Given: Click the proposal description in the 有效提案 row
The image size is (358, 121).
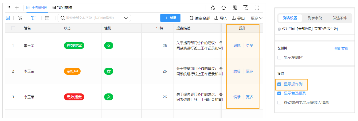Looking at the screenshot, I should (x=199, y=46).
